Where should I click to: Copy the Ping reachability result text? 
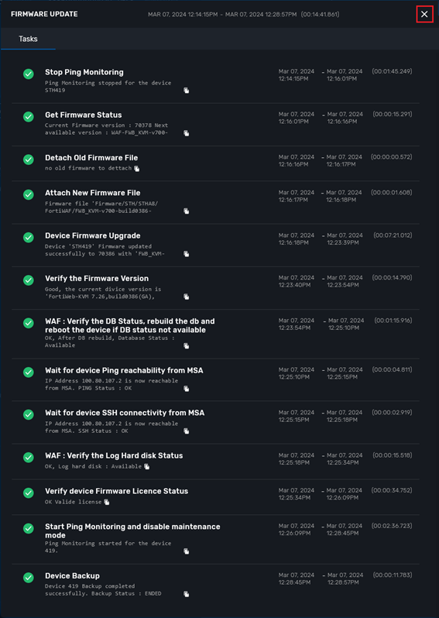186,389
